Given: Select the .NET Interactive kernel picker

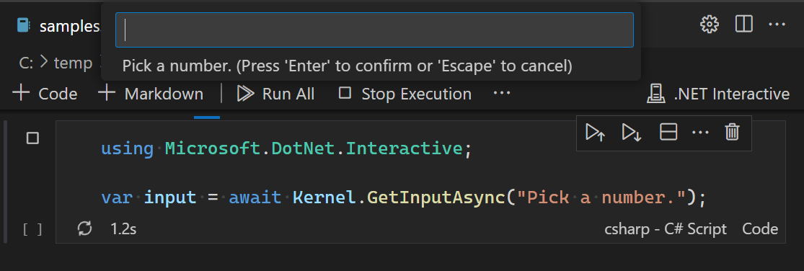Looking at the screenshot, I should coord(718,94).
